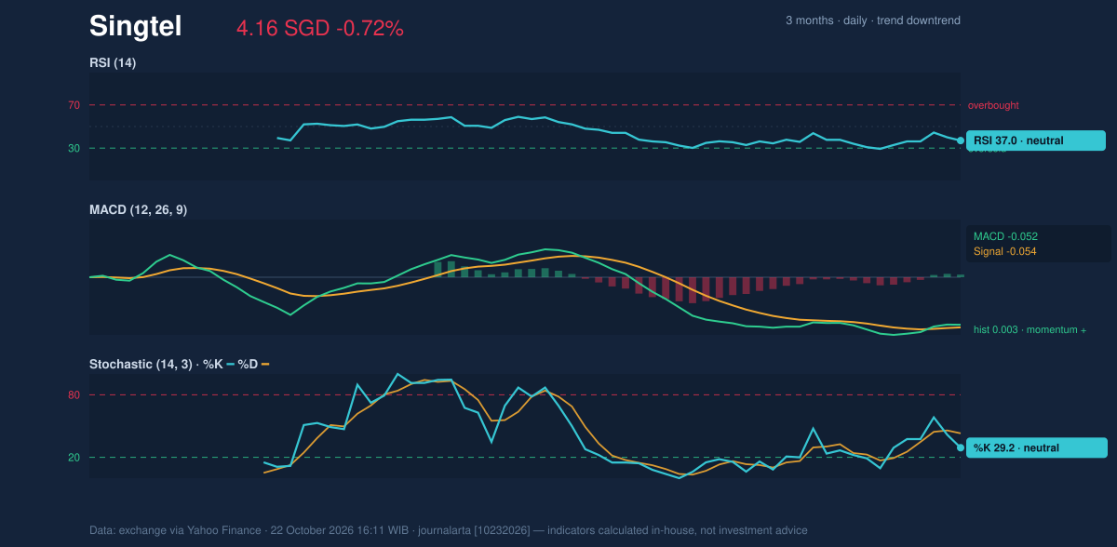Click the RSI 37.0 neutral value badge
Viewport: 1117px width, 547px height.
(1036, 140)
